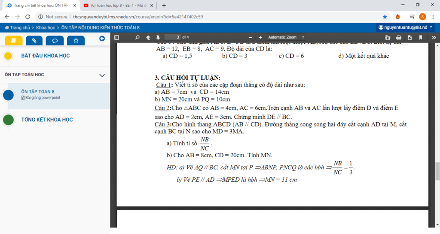Viewport: 440px width, 234px height.
Task: Open the favorites star tab
Action: [76, 41]
